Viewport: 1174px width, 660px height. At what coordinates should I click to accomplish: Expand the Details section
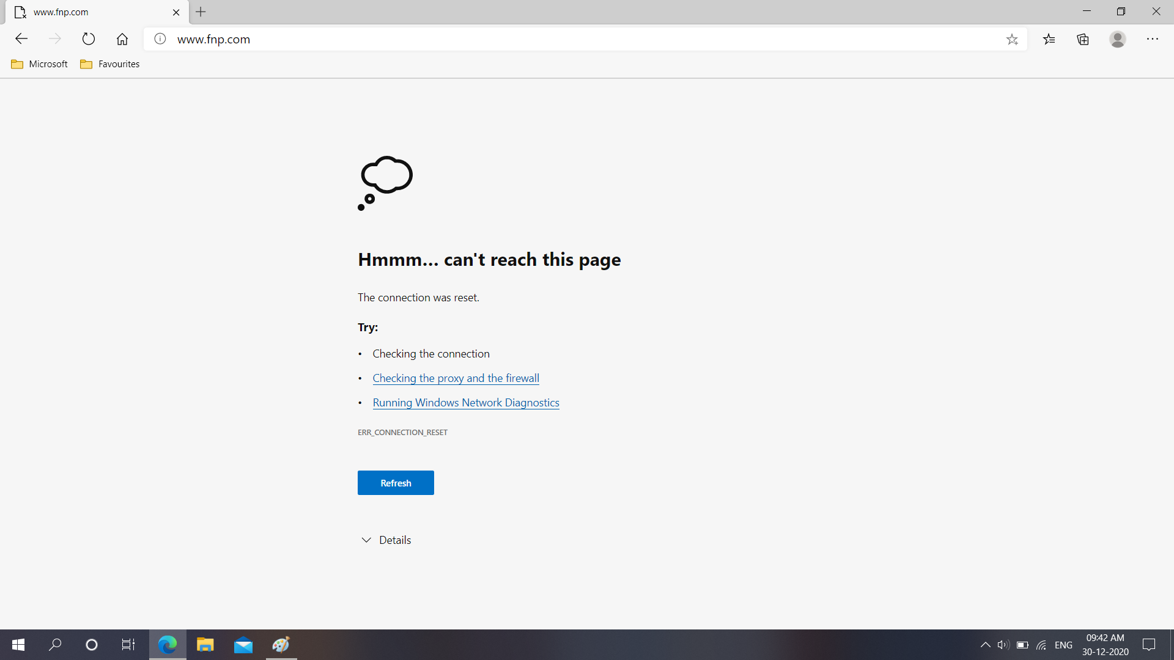click(385, 540)
